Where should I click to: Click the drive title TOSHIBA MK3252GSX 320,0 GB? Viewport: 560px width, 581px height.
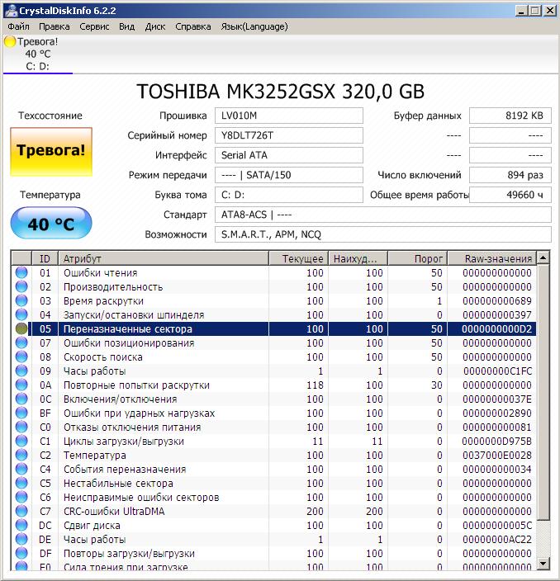point(280,92)
